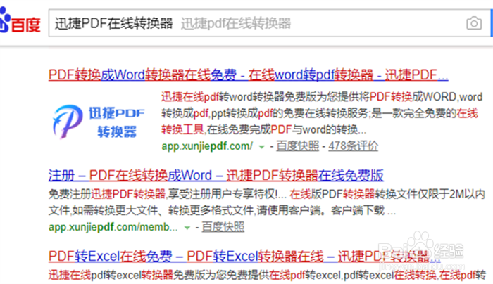Click the 迅捷PDF转换器 logo thumbnail

point(99,122)
